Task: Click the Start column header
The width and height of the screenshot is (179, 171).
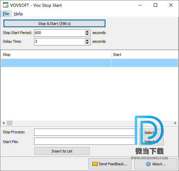Action: tap(145, 55)
